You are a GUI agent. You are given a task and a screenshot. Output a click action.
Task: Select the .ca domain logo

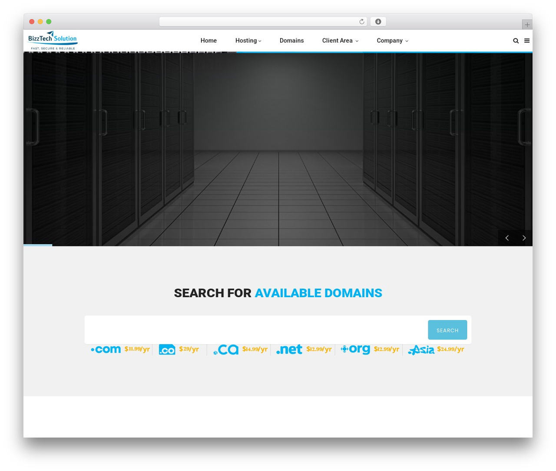point(226,350)
